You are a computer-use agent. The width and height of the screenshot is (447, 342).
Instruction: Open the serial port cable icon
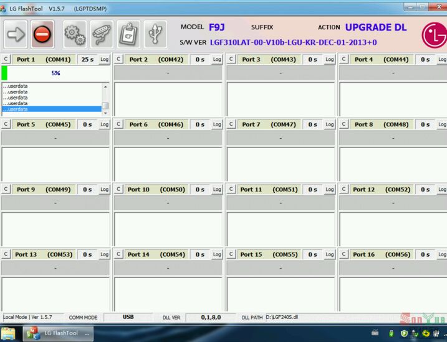pos(102,34)
